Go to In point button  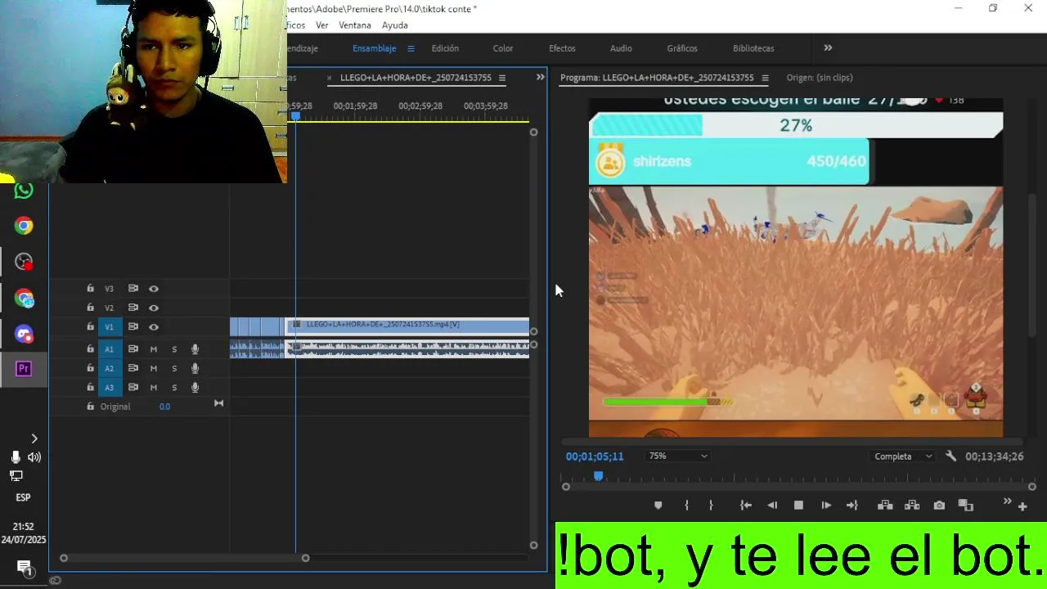point(746,506)
